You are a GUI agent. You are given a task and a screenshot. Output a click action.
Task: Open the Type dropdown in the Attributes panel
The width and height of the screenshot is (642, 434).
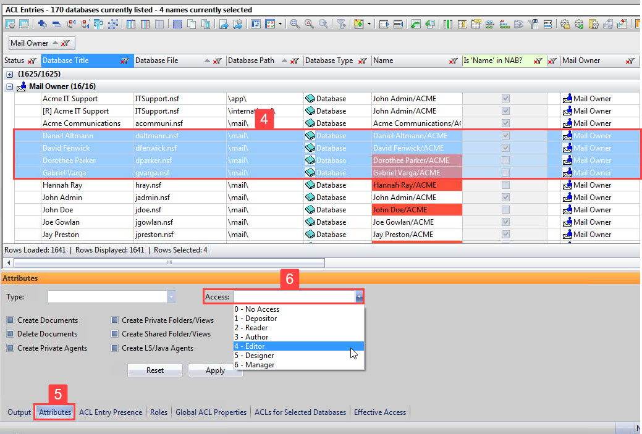(170, 297)
